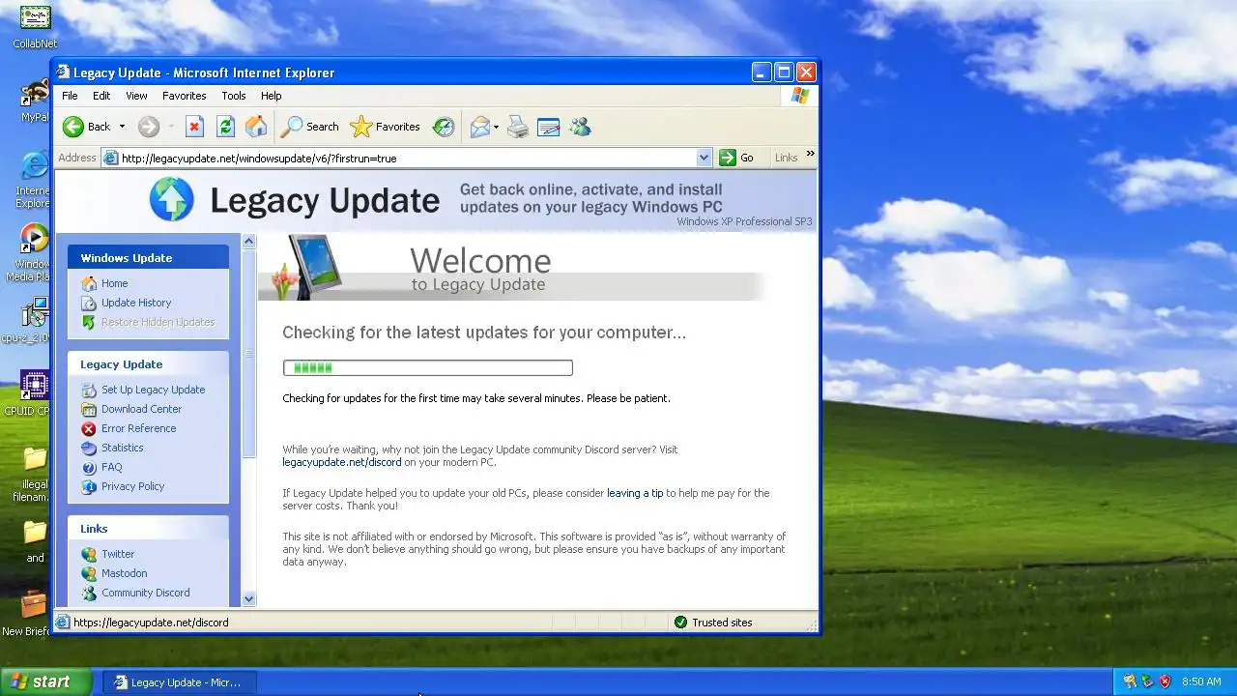
Task: Select Legacy Update taskbar button
Action: [180, 682]
